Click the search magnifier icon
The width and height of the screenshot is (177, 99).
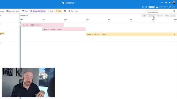(174, 11)
